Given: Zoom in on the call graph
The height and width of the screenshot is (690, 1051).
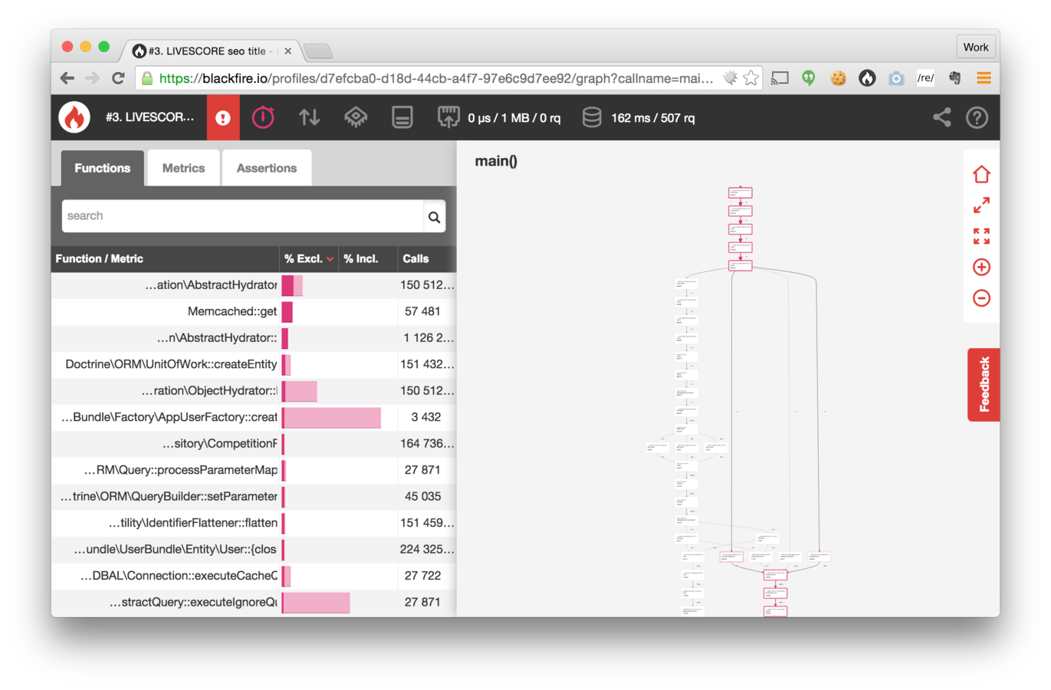Looking at the screenshot, I should click(981, 267).
